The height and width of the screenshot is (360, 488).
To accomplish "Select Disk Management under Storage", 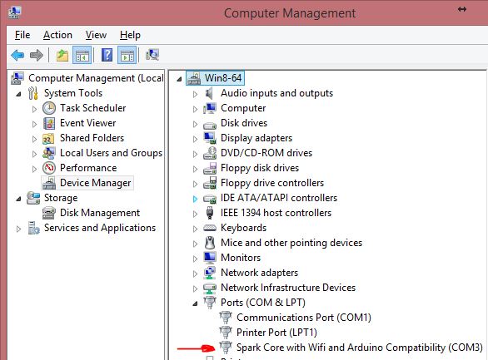I will tap(100, 213).
